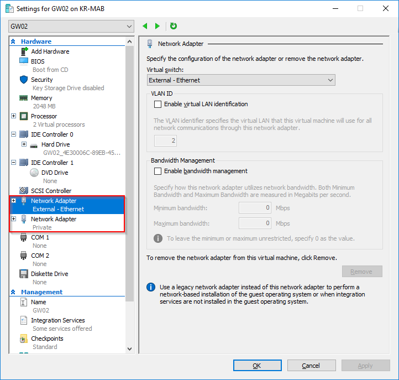Click the Minimum bandwidth input field
The width and height of the screenshot is (399, 380).
click(x=255, y=208)
